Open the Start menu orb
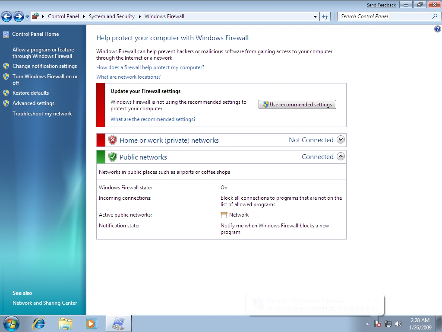The height and width of the screenshot is (332, 442). click(x=11, y=323)
